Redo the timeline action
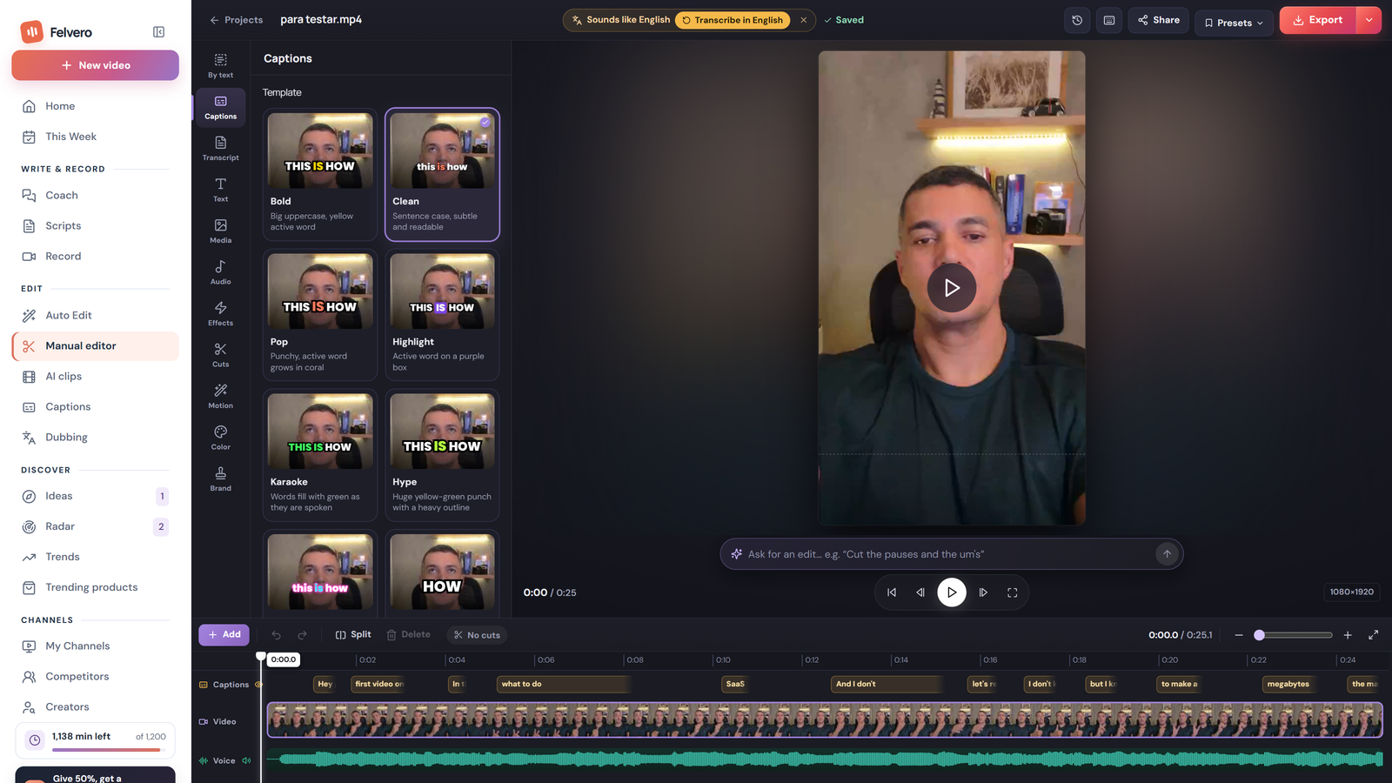The width and height of the screenshot is (1392, 783). 303,635
